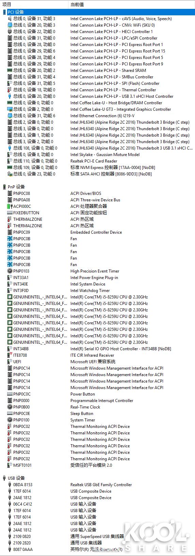This screenshot has height=556, width=195.
Task: Click the USB 设备 group icon
Action: tap(4, 478)
